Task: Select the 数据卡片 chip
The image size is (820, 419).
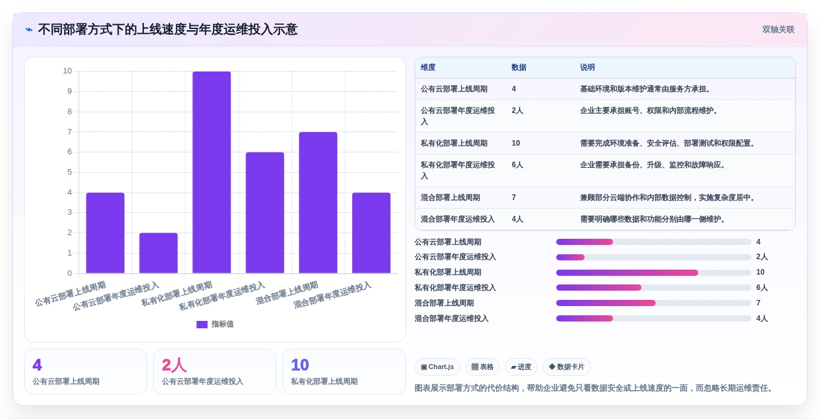Action: (x=567, y=367)
